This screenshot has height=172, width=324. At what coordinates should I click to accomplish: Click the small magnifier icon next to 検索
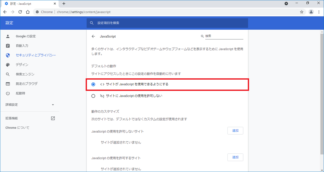[x=203, y=36]
